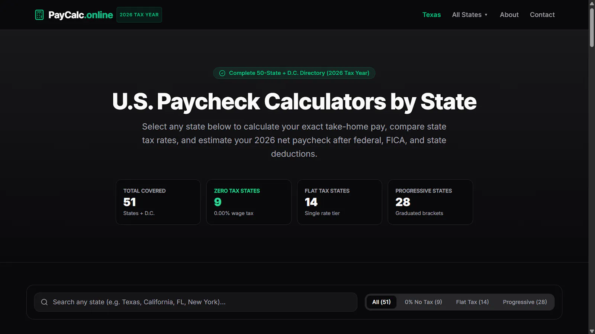Click the '0.00% wage tax' caption

(234, 213)
